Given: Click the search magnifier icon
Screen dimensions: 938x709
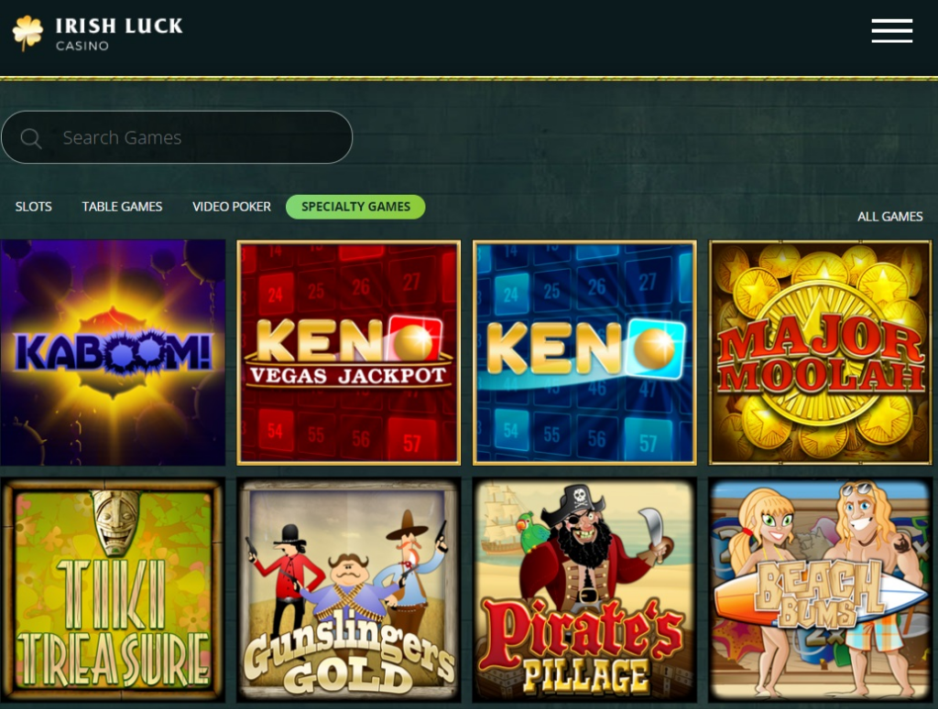Looking at the screenshot, I should click(x=30, y=138).
